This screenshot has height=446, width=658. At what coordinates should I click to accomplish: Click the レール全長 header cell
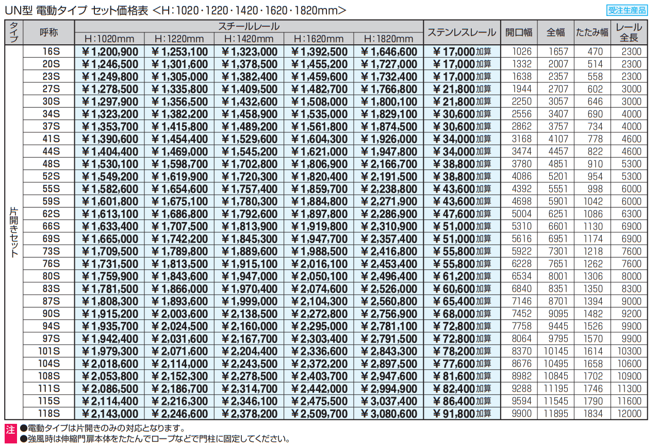click(x=629, y=32)
